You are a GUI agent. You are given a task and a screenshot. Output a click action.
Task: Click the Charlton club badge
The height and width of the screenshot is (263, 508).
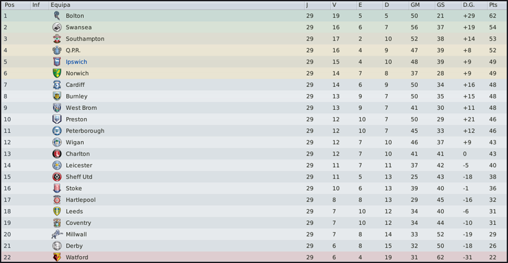[x=57, y=154]
